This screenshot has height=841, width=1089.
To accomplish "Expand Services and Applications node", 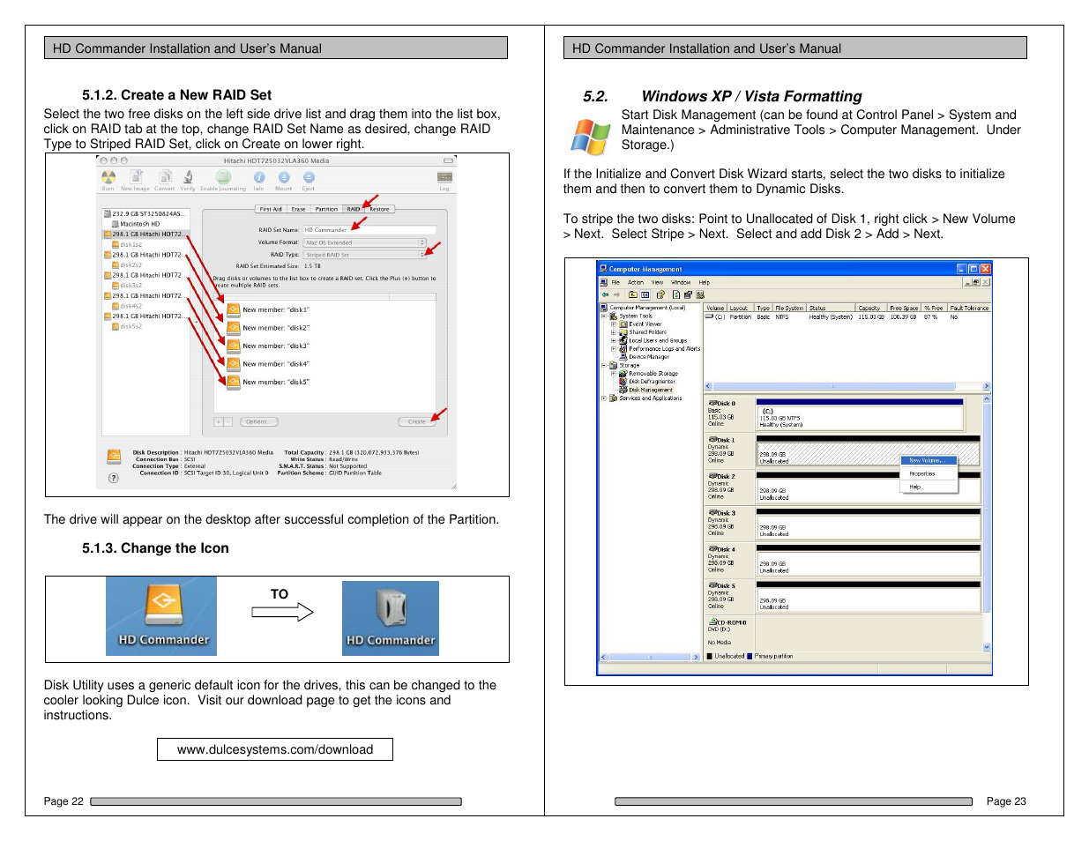I will tap(604, 398).
